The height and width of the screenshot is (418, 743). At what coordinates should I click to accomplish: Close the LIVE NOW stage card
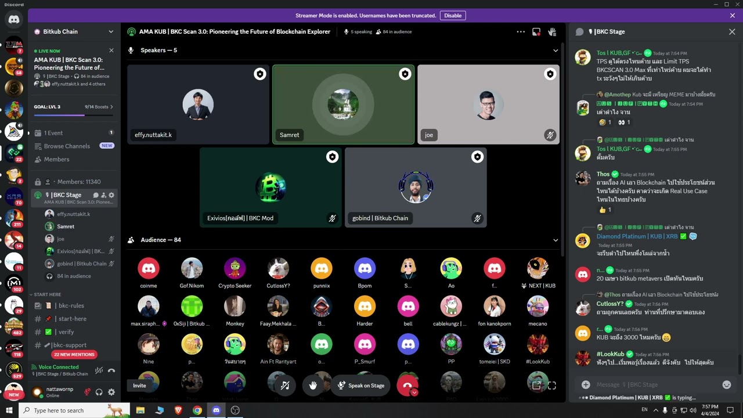(111, 51)
